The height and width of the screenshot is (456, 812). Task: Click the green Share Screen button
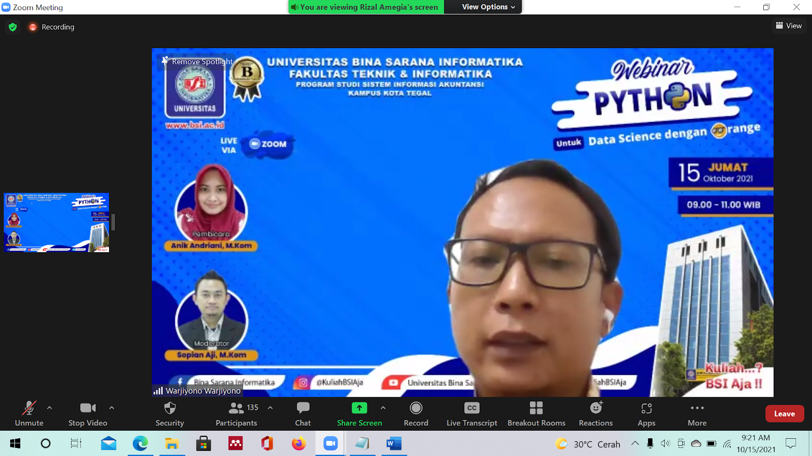pyautogui.click(x=359, y=413)
